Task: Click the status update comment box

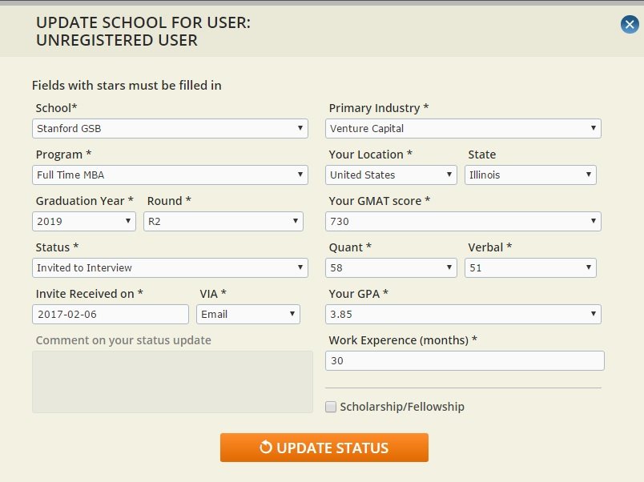Action: pyautogui.click(x=172, y=382)
